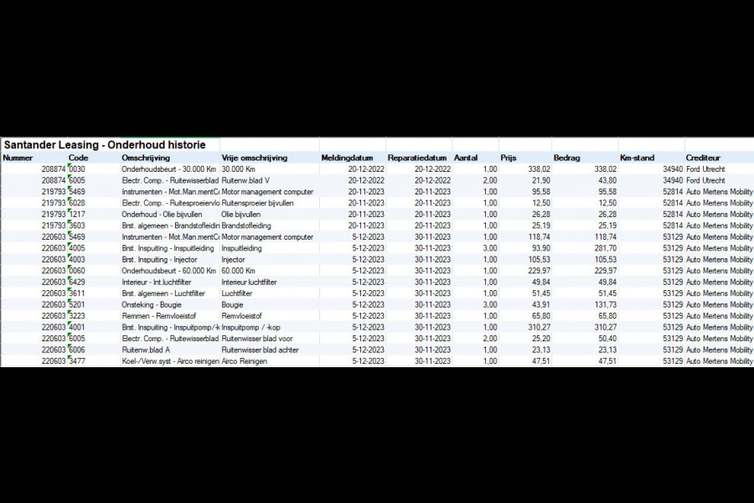This screenshot has width=754, height=503.
Task: Select the 'Brandstofleiding' free description cell
Action: point(249,226)
